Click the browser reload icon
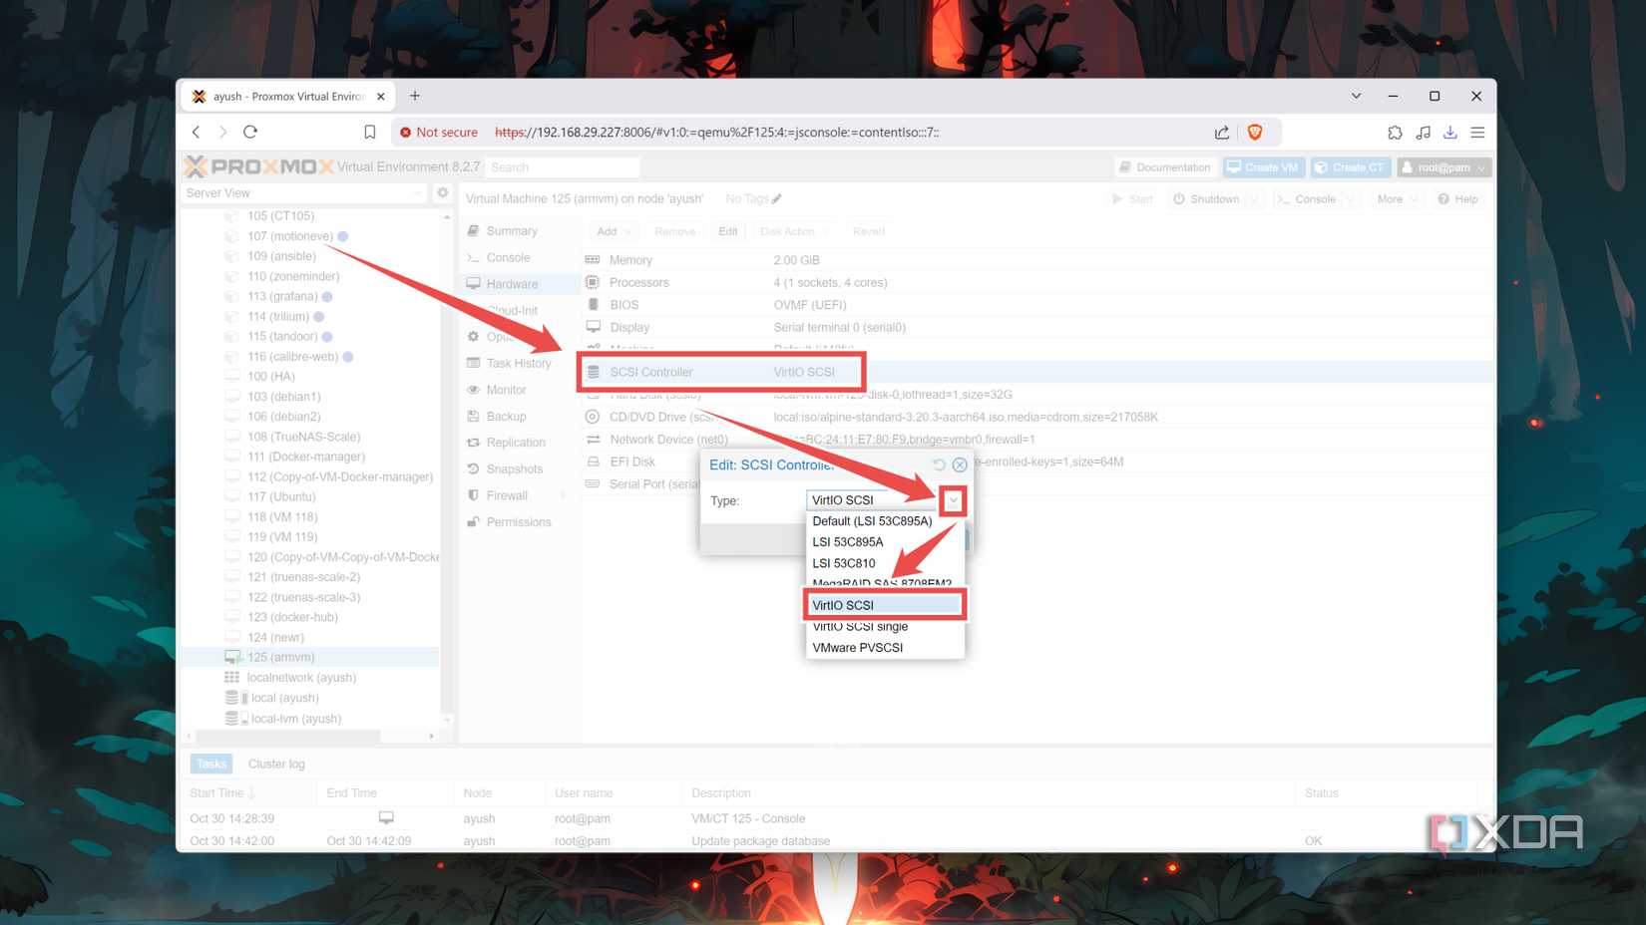Viewport: 1646px width, 925px height. coord(250,132)
